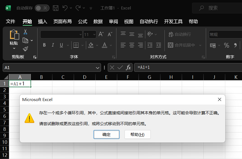The width and height of the screenshot is (242, 159).
Task: Click the 搜索 search box
Action: [217, 8]
